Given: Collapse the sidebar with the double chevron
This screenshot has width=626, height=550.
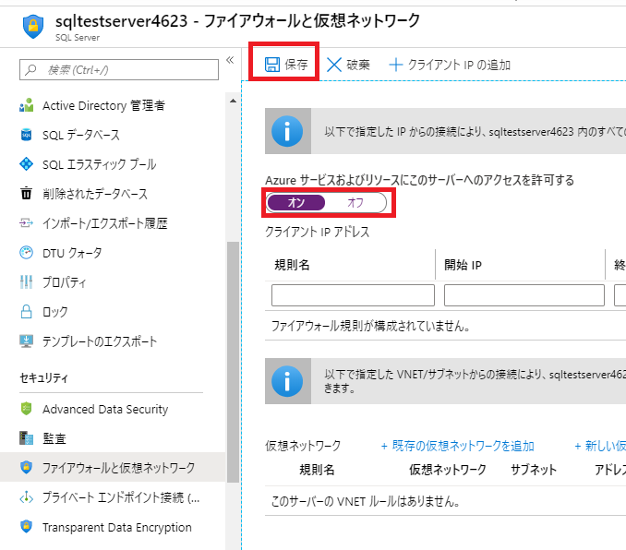Looking at the screenshot, I should tap(230, 60).
